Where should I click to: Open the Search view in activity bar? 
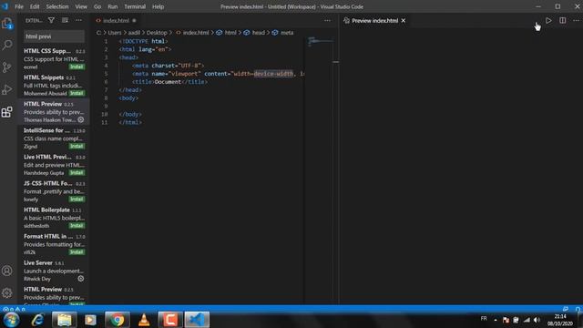(x=7, y=46)
